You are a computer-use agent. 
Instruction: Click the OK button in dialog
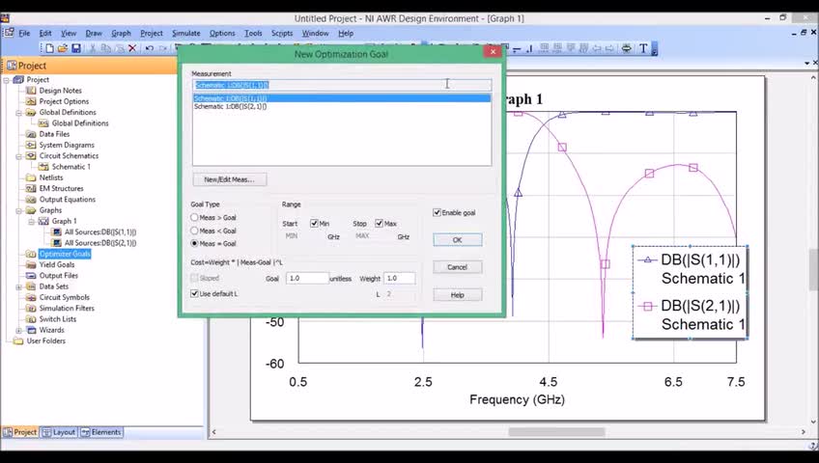point(457,240)
